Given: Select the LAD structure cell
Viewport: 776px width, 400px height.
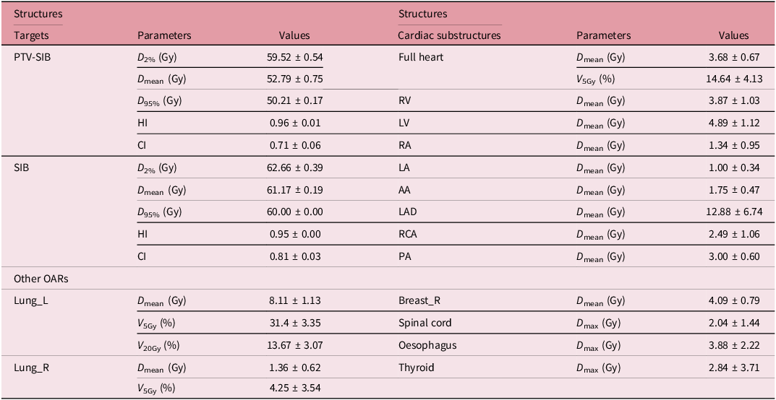Looking at the screenshot, I should coord(409,212).
